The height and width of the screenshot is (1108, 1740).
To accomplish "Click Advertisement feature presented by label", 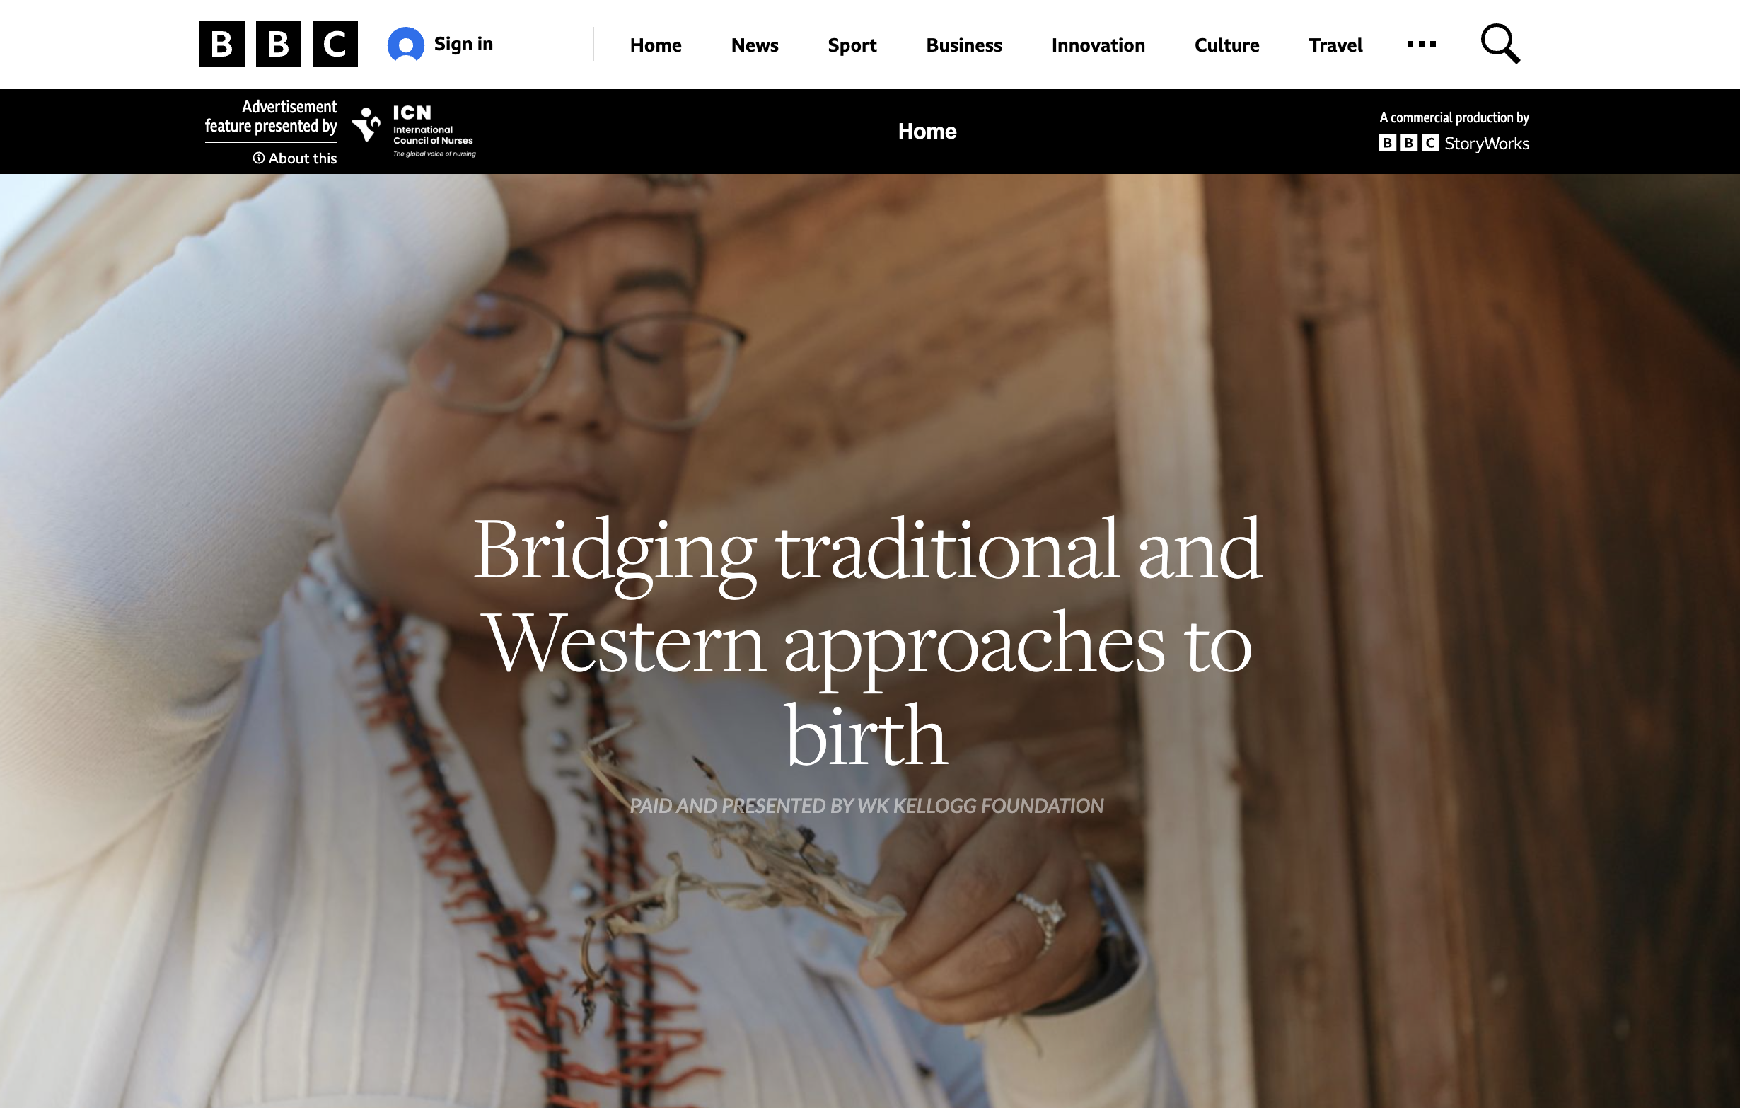I will tap(271, 116).
